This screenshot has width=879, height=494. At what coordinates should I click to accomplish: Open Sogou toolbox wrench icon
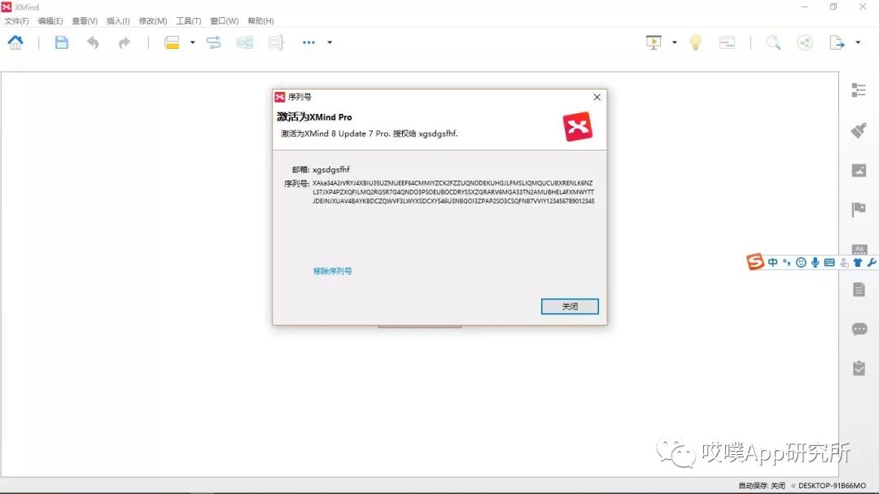pos(871,262)
